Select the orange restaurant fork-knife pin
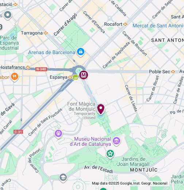 (15, 77)
